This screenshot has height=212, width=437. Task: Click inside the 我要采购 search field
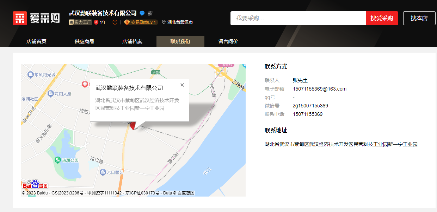point(298,18)
